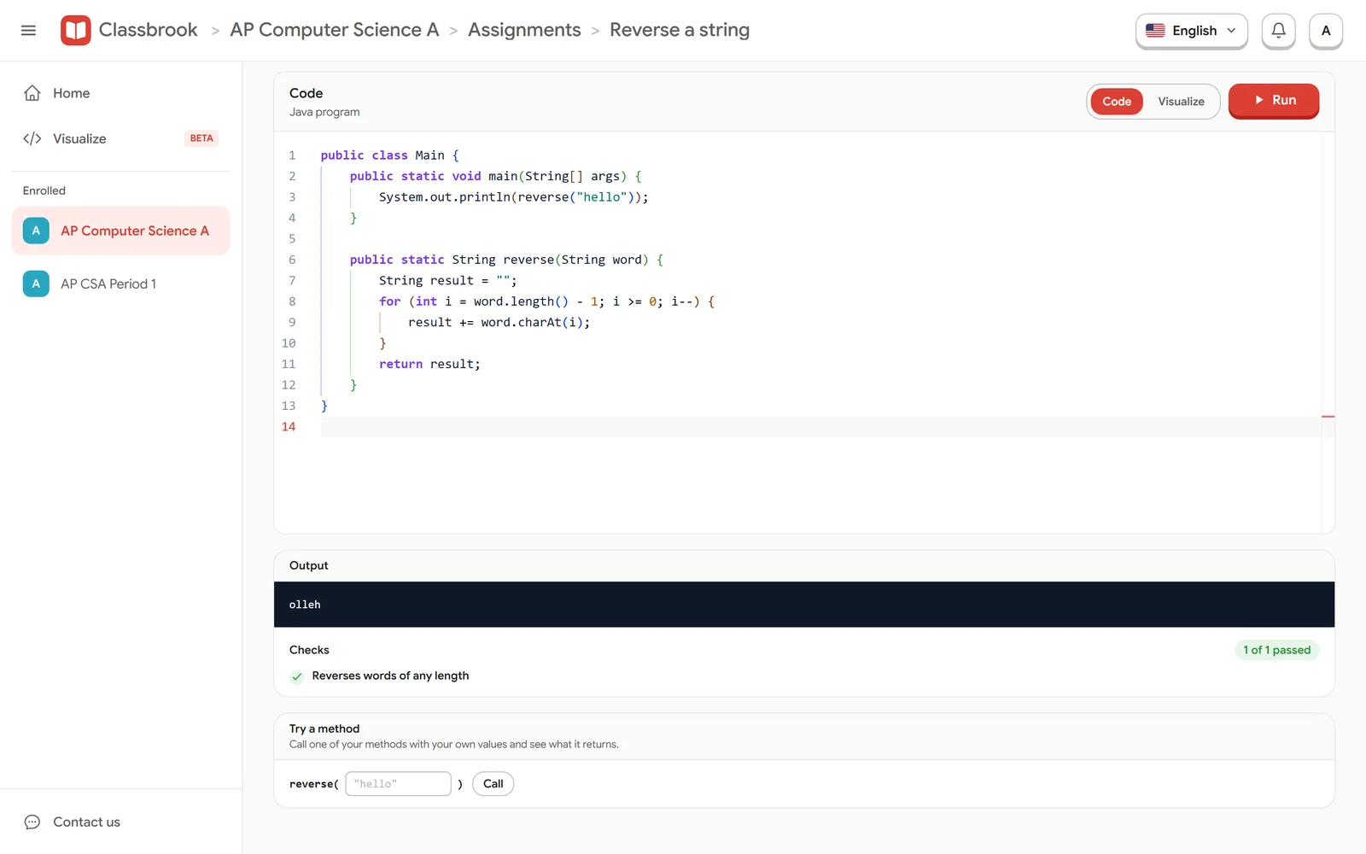
Task: Click the BETA badge next to Visualize
Action: tap(201, 138)
